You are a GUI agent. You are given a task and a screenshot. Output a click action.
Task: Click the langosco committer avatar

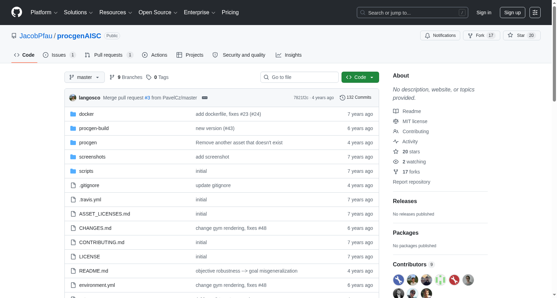73,98
